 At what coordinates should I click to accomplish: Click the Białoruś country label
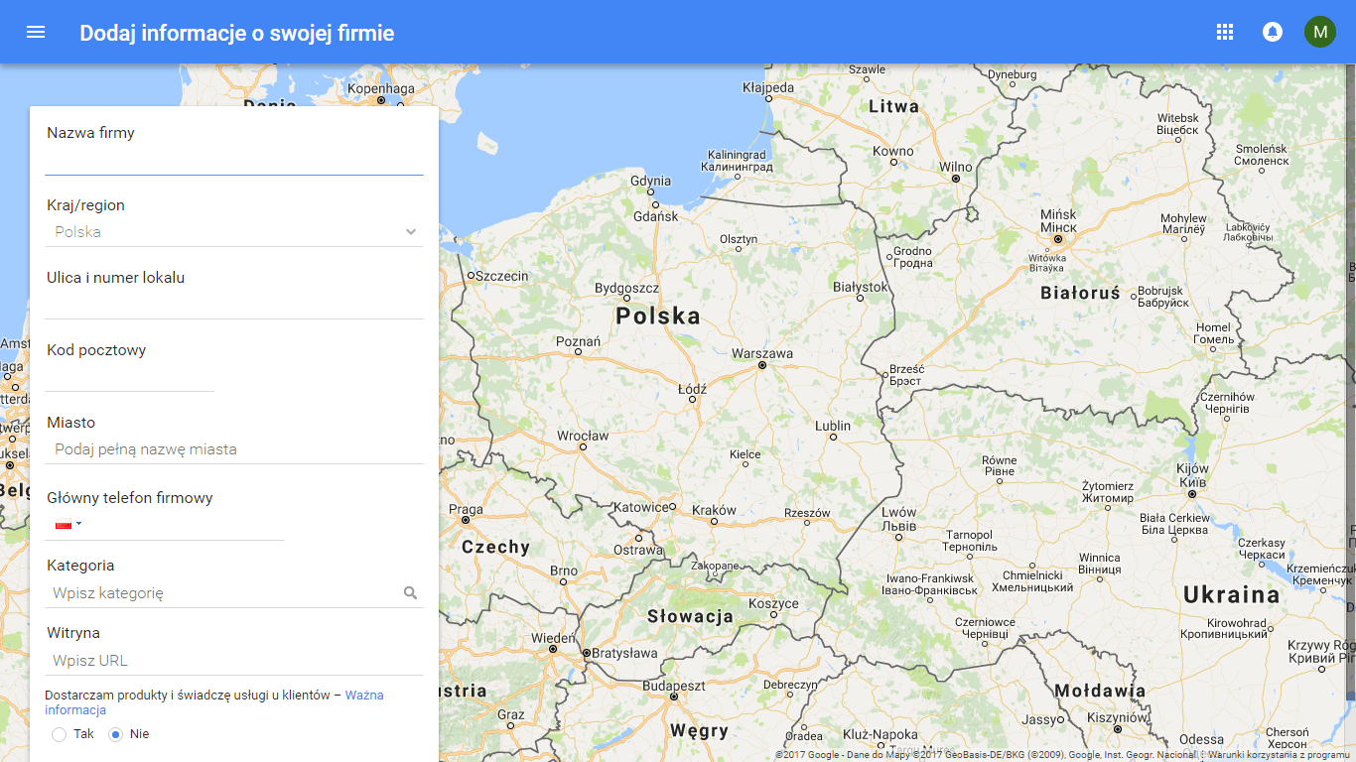pyautogui.click(x=1080, y=293)
